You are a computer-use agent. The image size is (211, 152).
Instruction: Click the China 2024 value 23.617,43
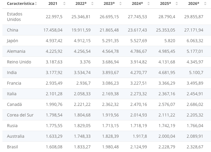coord(138,30)
